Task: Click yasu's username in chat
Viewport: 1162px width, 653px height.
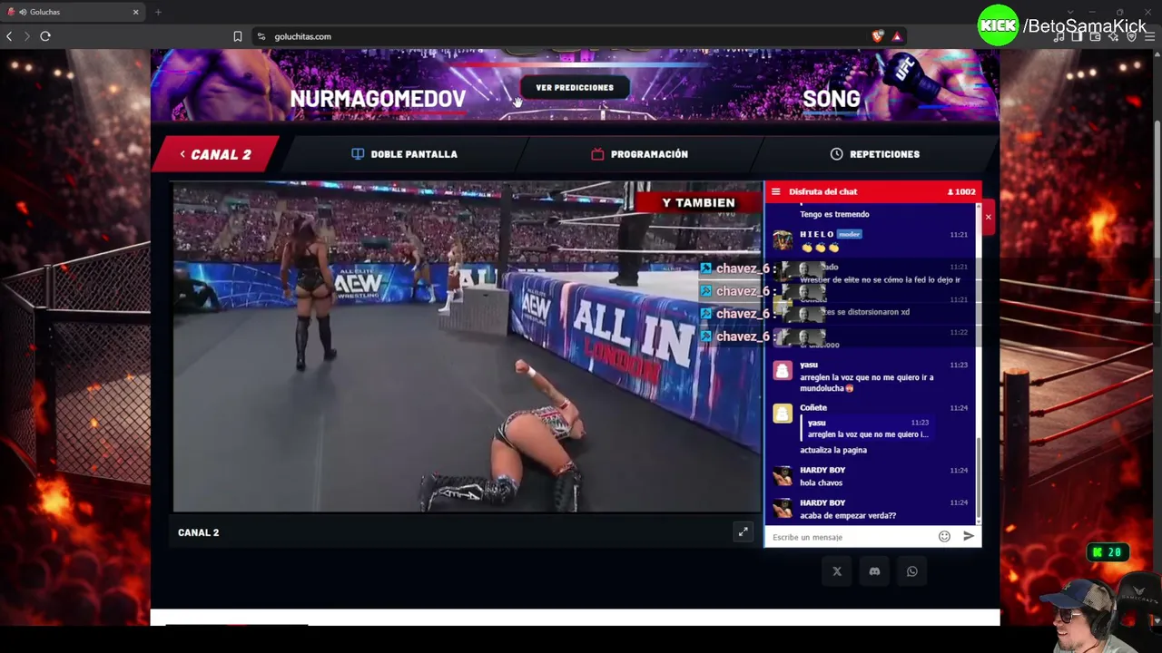Action: 809,365
